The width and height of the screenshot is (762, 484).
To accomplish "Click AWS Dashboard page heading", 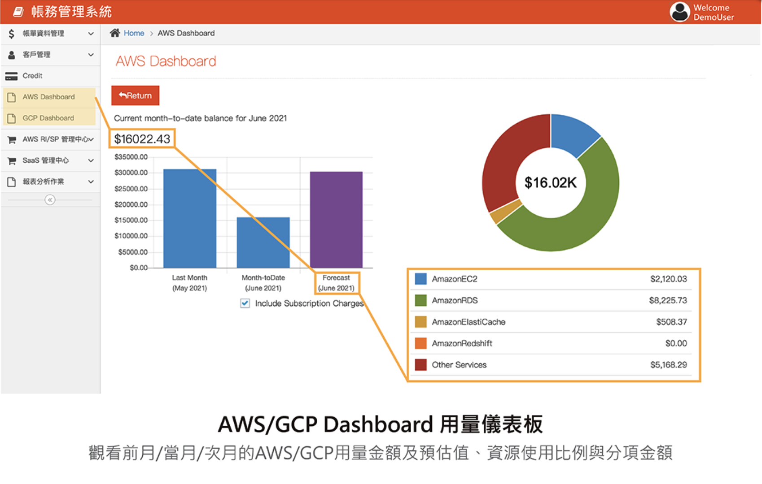I will click(166, 61).
